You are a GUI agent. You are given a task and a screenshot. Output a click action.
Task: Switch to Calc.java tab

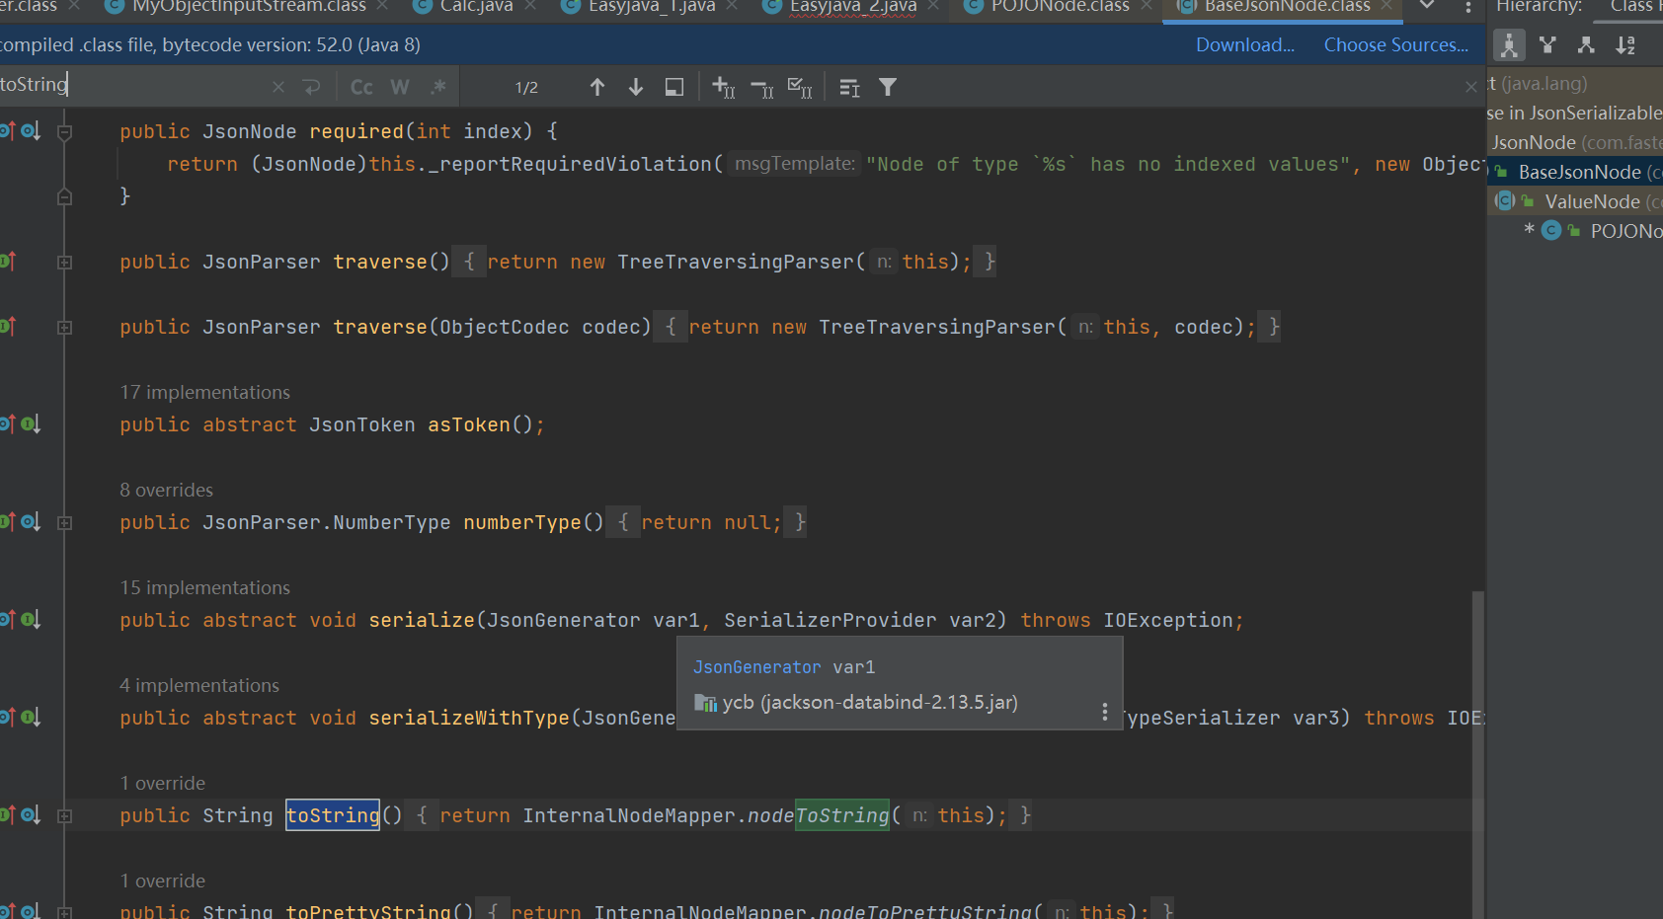(476, 7)
